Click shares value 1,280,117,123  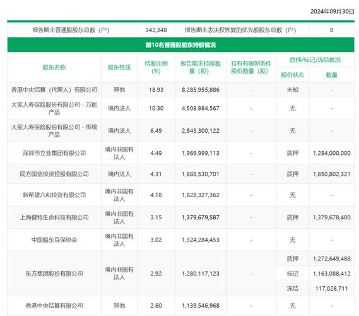pos(201,274)
